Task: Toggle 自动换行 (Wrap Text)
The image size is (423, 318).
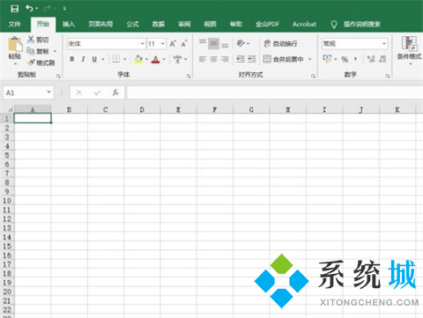Action: [280, 44]
